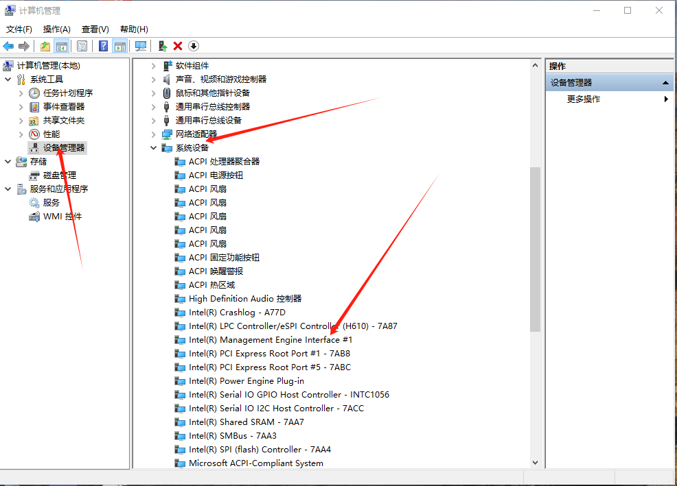Click the Event Viewer icon
Viewport: 677px width, 486px height.
(34, 107)
